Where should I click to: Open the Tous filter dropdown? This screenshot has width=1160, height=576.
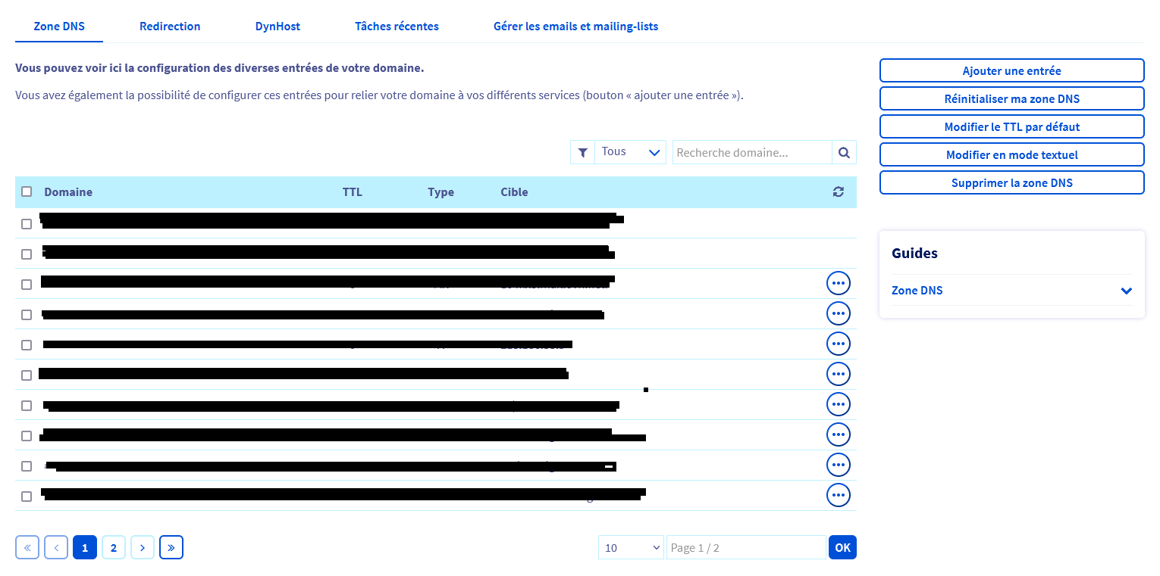pos(630,153)
